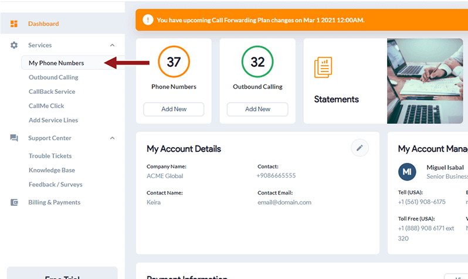Click the alert exclamation icon in banner
The width and height of the screenshot is (468, 279).
point(148,20)
